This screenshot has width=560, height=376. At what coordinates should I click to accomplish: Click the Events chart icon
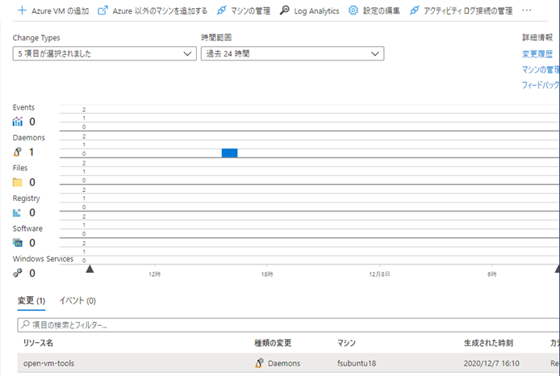pyautogui.click(x=18, y=122)
